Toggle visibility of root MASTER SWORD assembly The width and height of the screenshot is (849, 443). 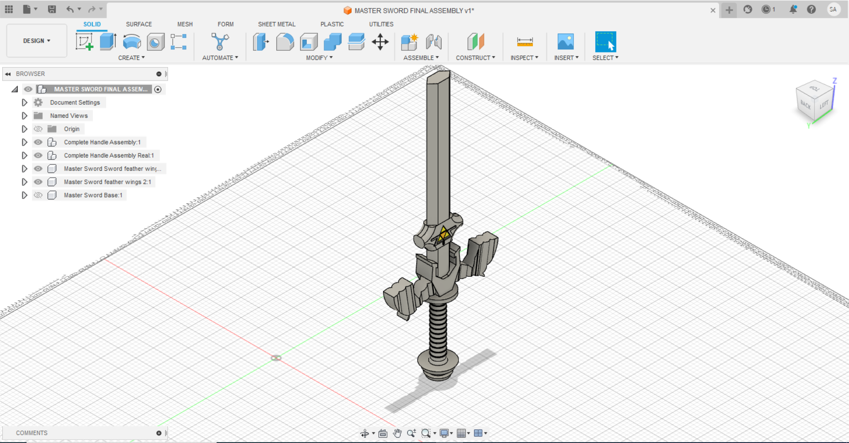pyautogui.click(x=28, y=89)
